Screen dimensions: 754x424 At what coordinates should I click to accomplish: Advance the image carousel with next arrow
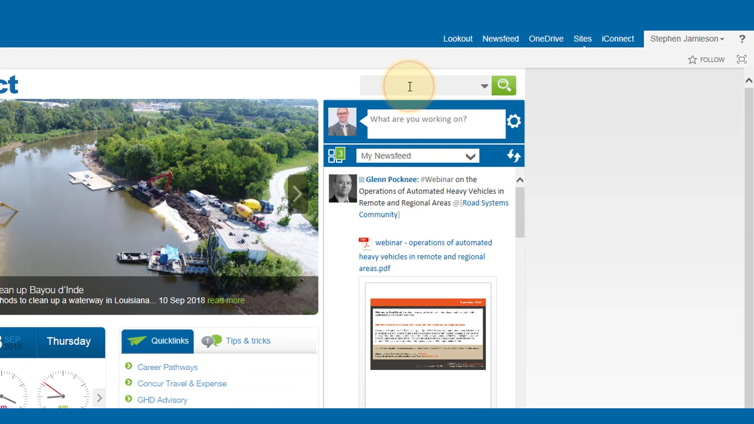point(298,194)
